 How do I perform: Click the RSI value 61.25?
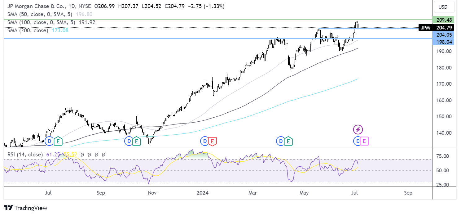tap(53, 154)
